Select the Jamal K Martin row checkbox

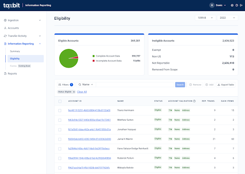60,139
